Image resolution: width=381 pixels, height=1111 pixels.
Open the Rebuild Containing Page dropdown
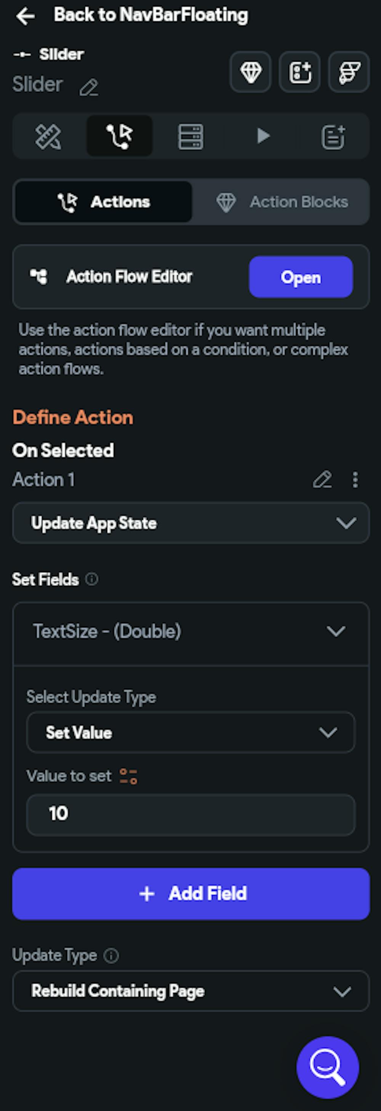click(191, 991)
